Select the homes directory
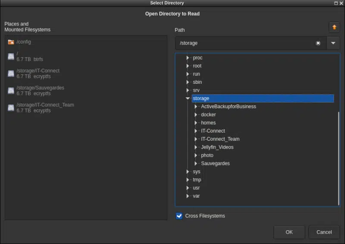This screenshot has height=244, width=345. click(x=208, y=123)
